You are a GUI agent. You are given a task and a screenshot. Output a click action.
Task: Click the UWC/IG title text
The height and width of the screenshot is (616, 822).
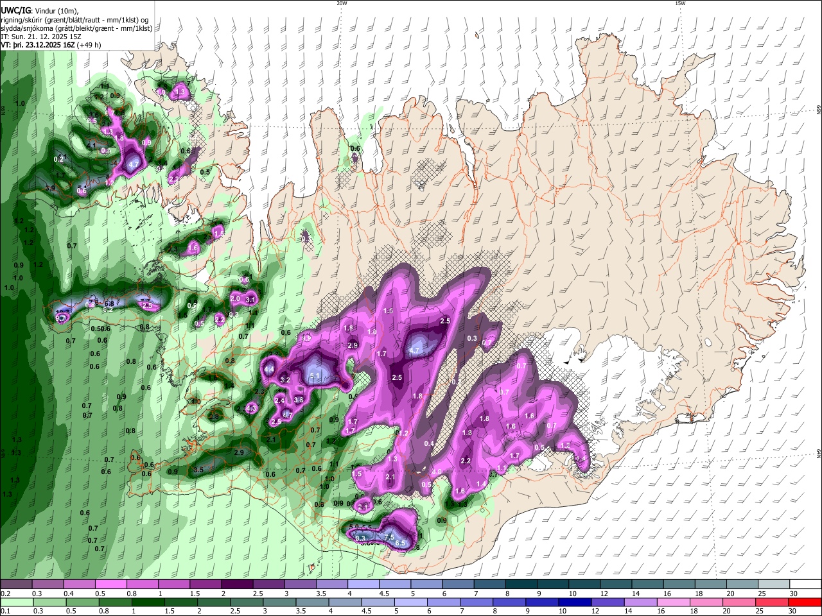coord(15,10)
